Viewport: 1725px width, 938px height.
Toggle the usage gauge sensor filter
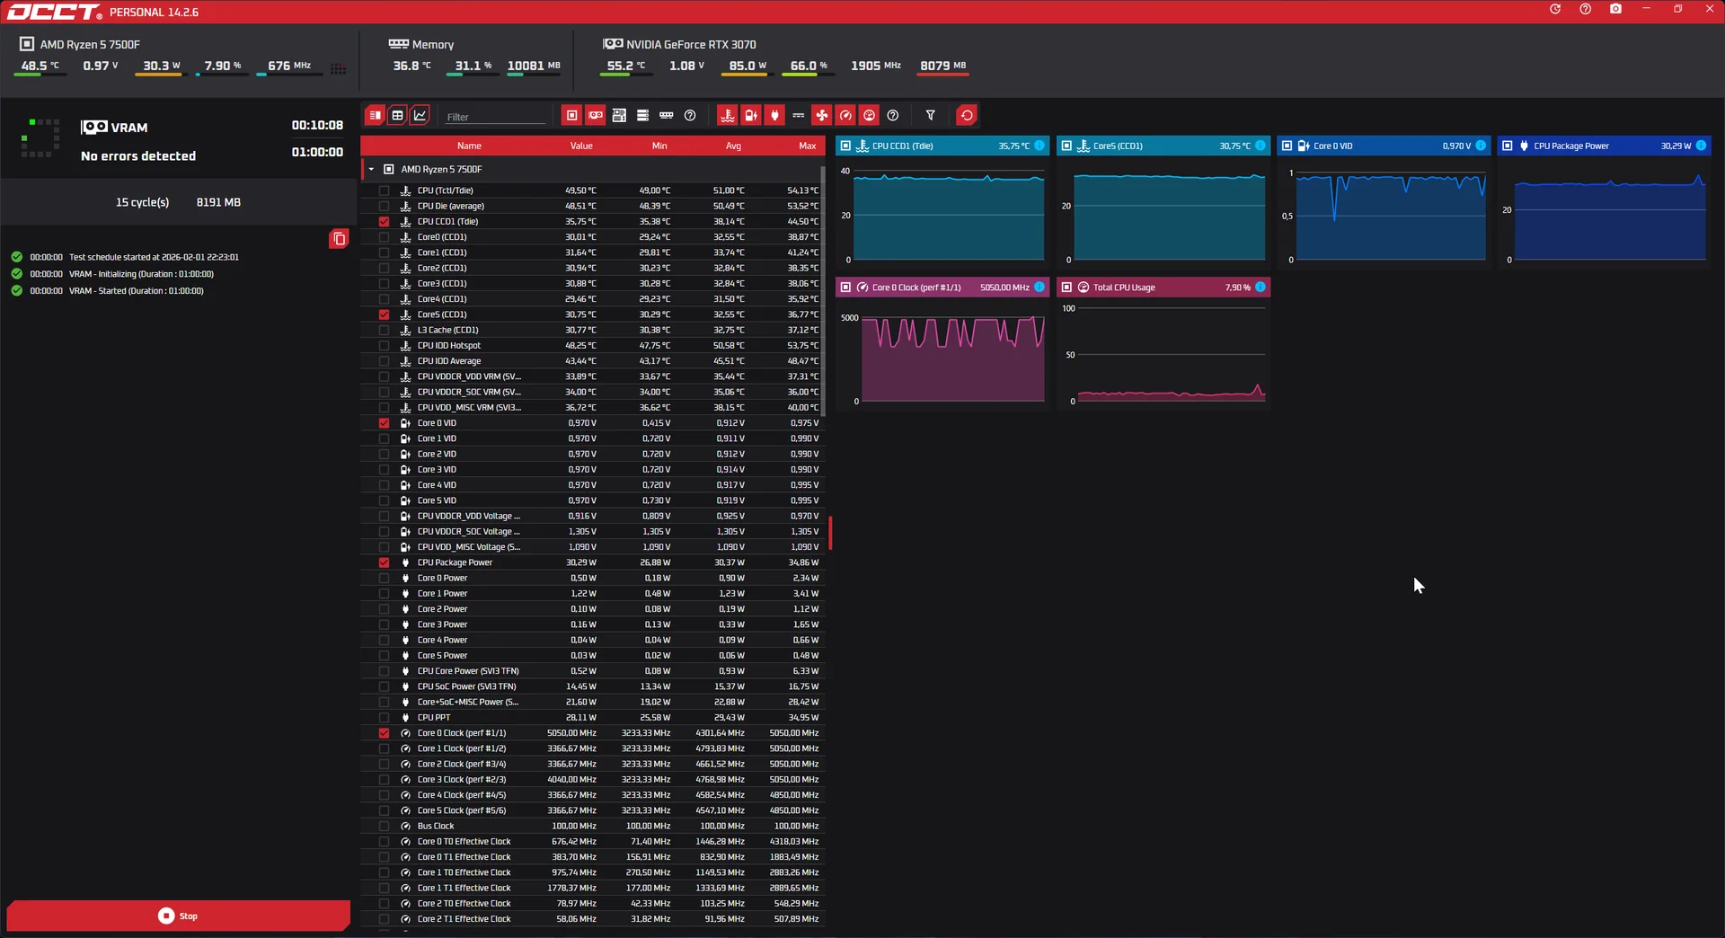pos(869,115)
